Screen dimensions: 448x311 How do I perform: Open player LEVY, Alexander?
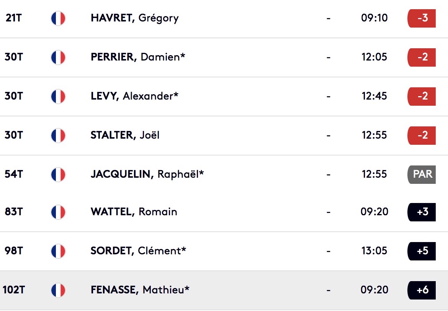pos(134,96)
